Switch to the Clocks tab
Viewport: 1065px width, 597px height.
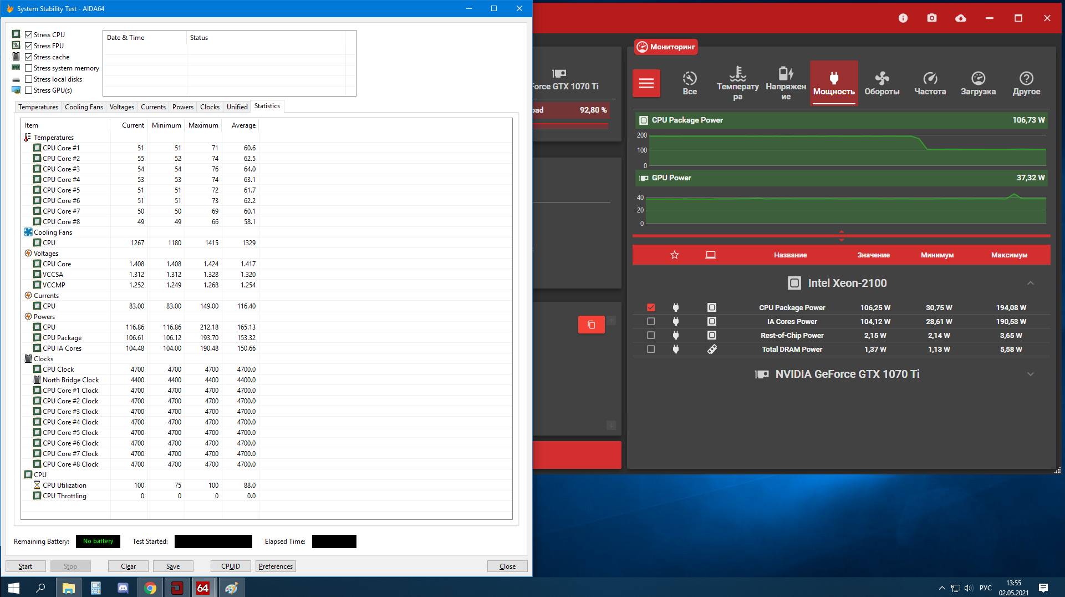click(210, 107)
